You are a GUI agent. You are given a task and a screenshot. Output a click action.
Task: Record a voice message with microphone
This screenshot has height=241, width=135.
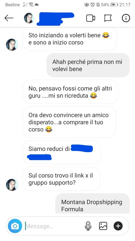(88, 226)
